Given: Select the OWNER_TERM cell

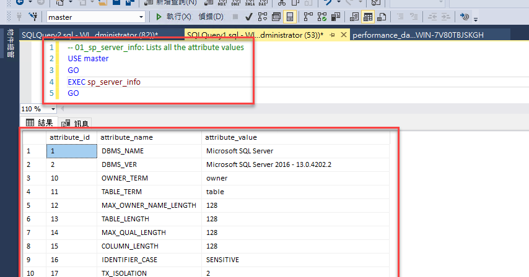Looking at the screenshot, I should pyautogui.click(x=149, y=178).
